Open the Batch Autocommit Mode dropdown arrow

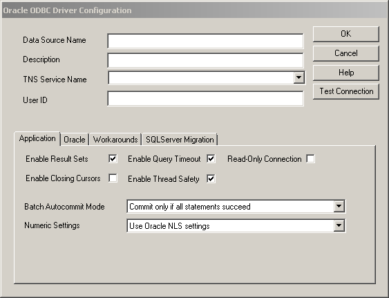point(339,206)
